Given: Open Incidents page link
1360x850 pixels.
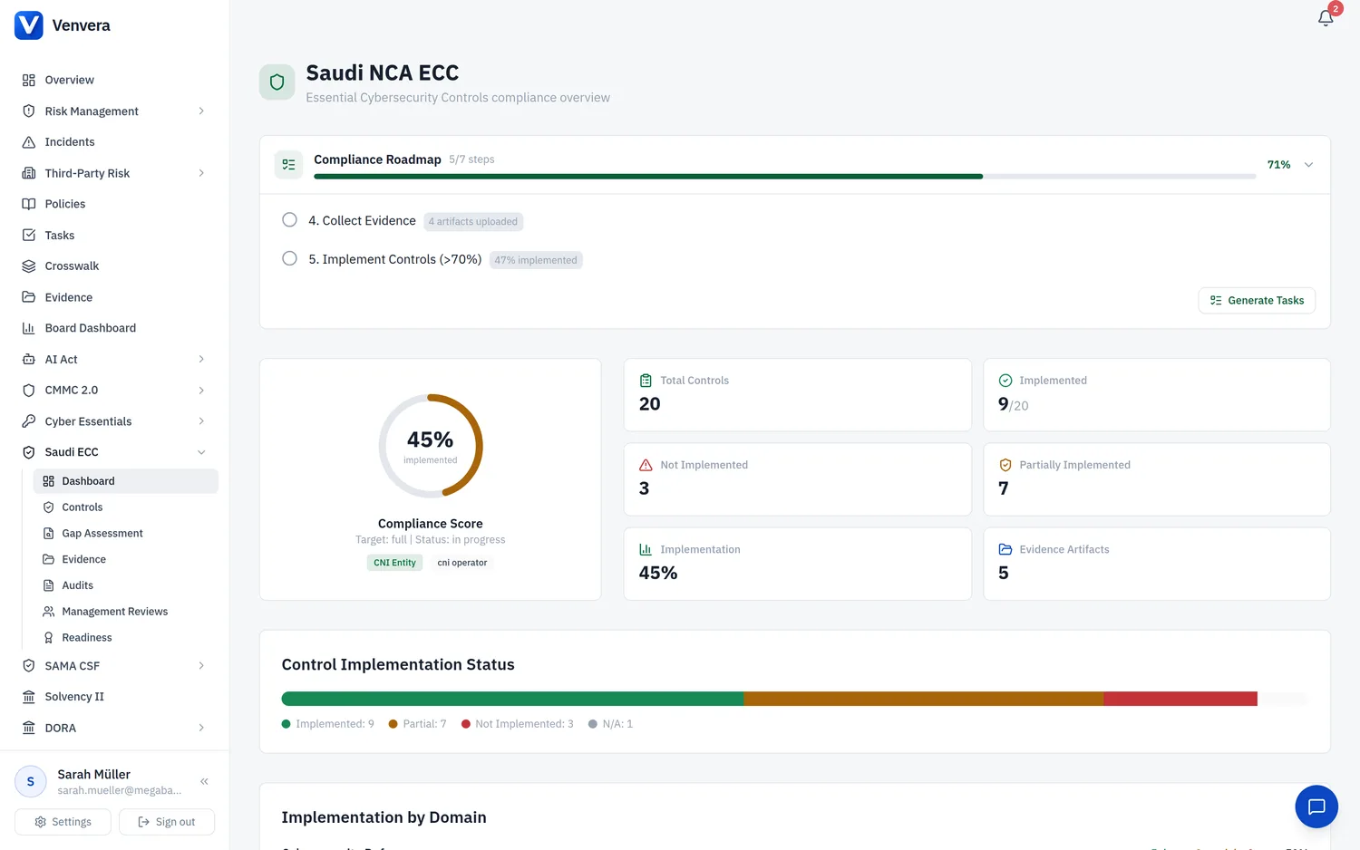Looking at the screenshot, I should (x=114, y=142).
